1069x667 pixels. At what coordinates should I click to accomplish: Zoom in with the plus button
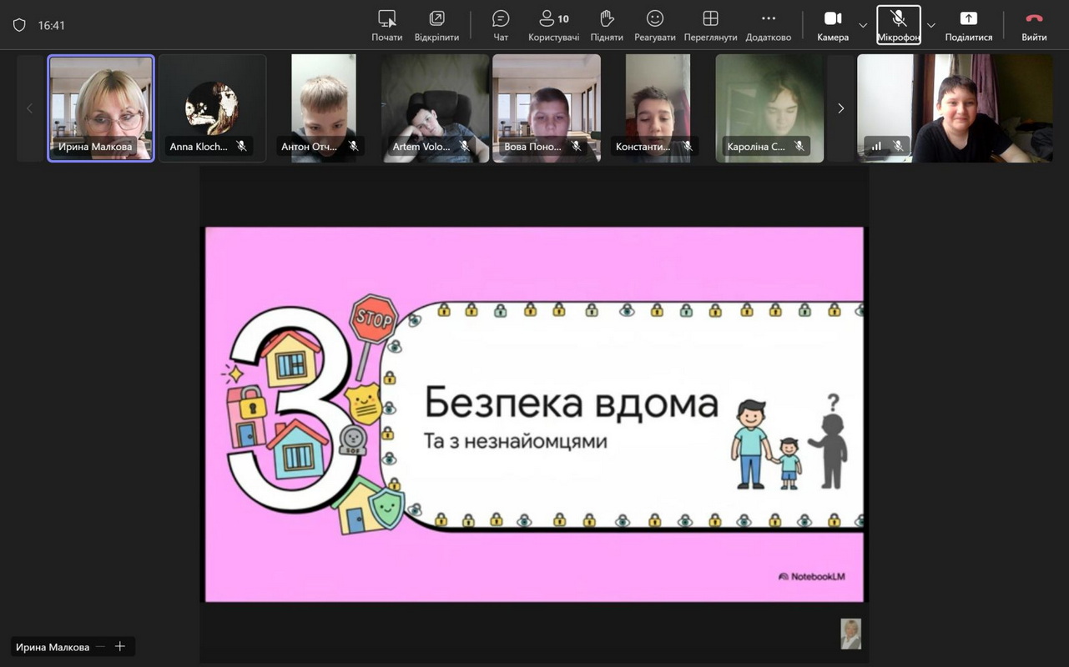tap(120, 646)
